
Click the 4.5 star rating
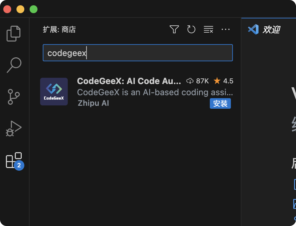pos(224,81)
